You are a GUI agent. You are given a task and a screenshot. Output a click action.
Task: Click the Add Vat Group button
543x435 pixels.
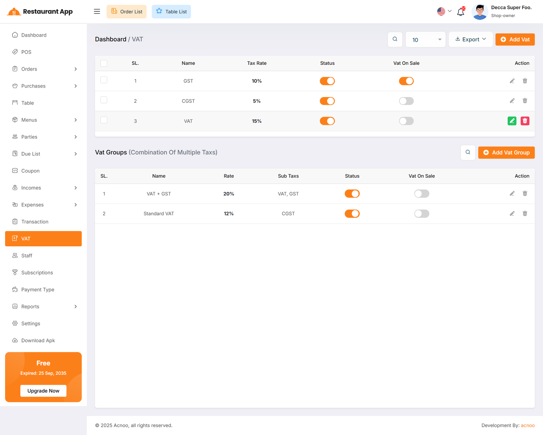(x=506, y=152)
